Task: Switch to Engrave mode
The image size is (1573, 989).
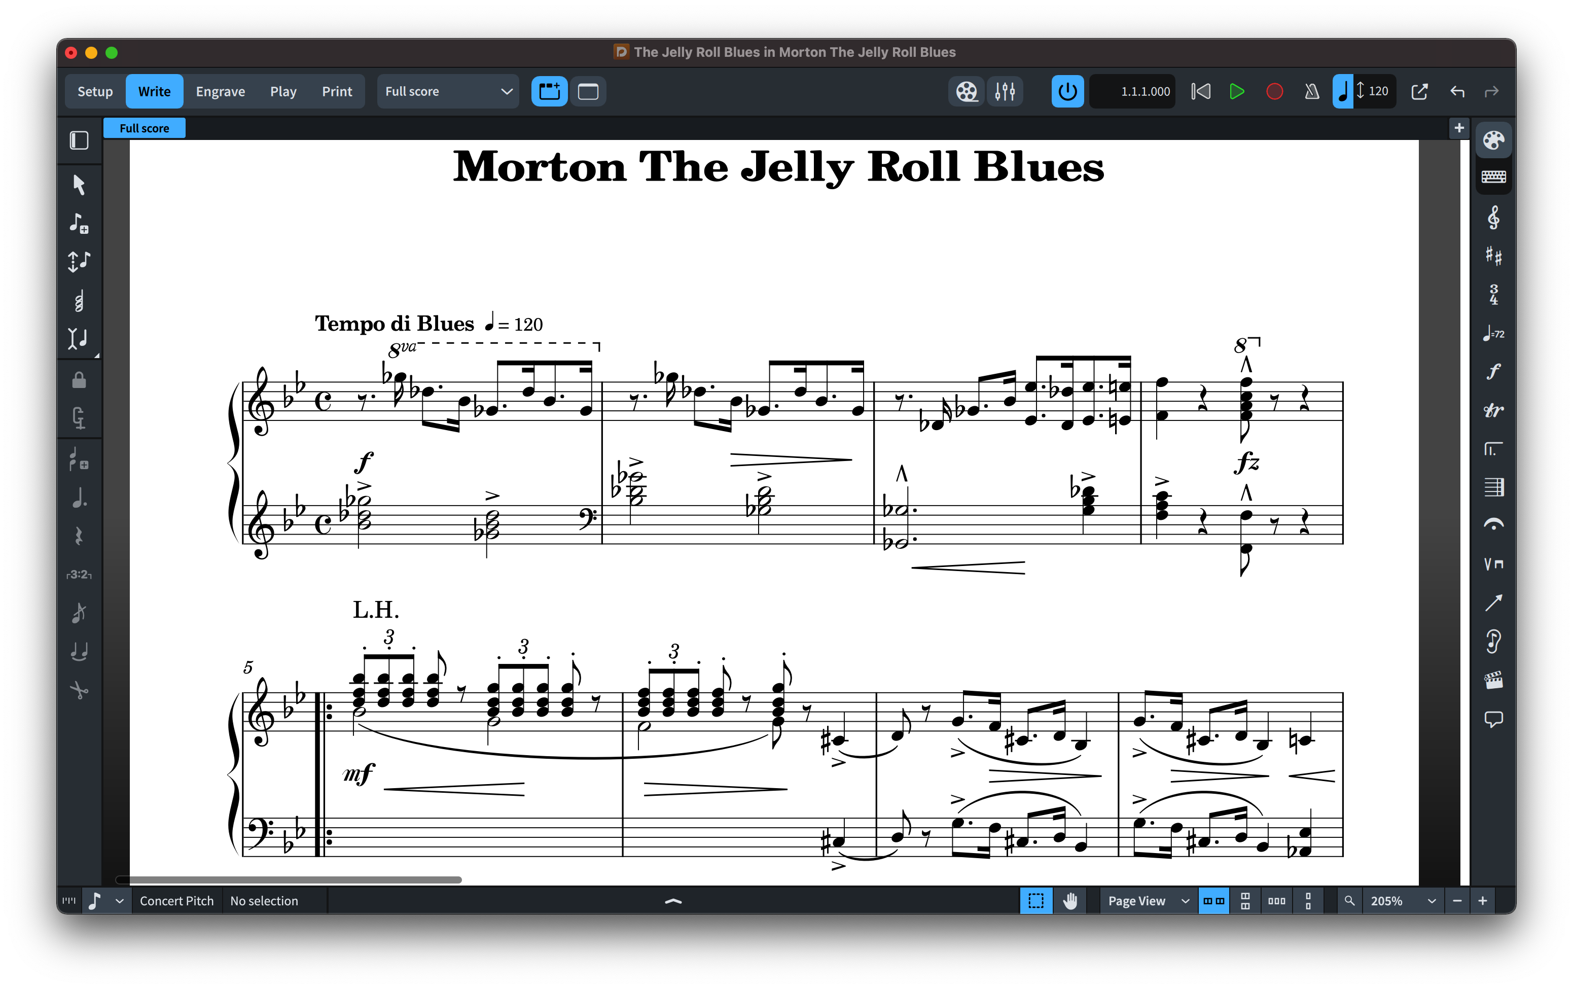Action: (220, 91)
